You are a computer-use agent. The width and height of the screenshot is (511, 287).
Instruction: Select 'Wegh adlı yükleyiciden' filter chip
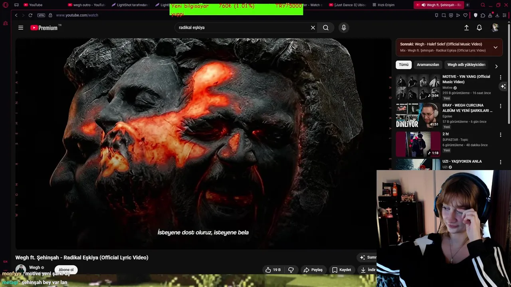click(x=466, y=65)
